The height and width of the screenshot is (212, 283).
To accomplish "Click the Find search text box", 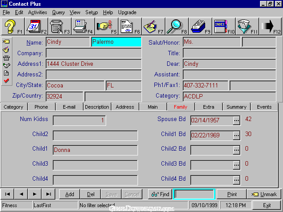I will (194, 194).
